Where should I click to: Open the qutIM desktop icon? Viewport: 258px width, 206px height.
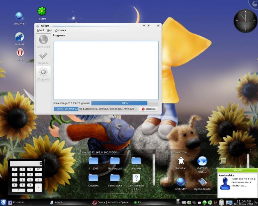42,11
